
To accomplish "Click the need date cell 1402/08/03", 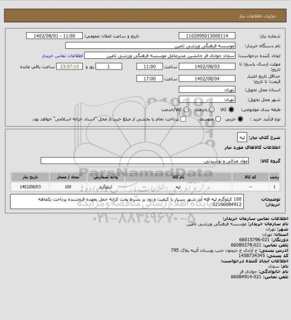I will click(30, 187).
